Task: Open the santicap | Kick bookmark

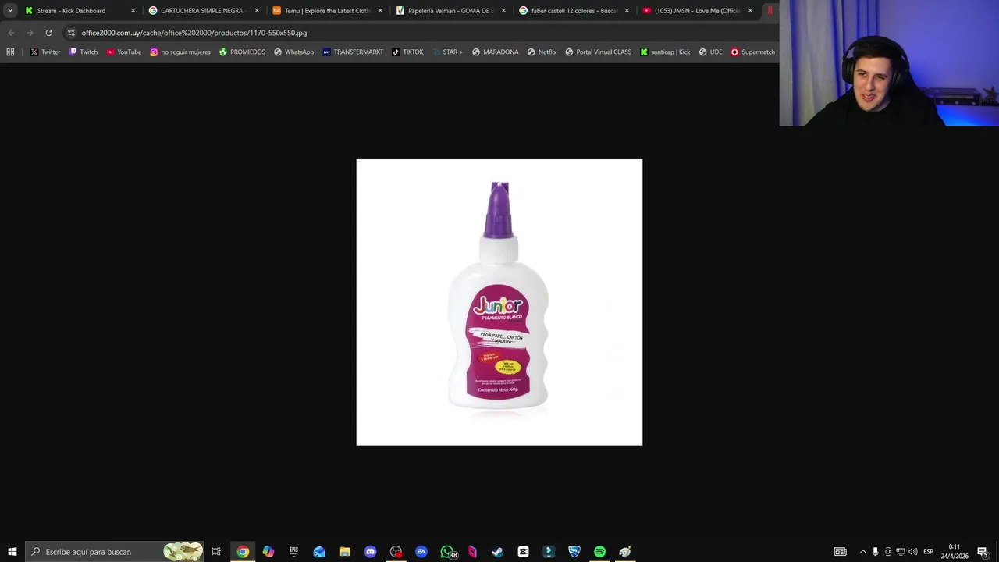Action: 665,52
